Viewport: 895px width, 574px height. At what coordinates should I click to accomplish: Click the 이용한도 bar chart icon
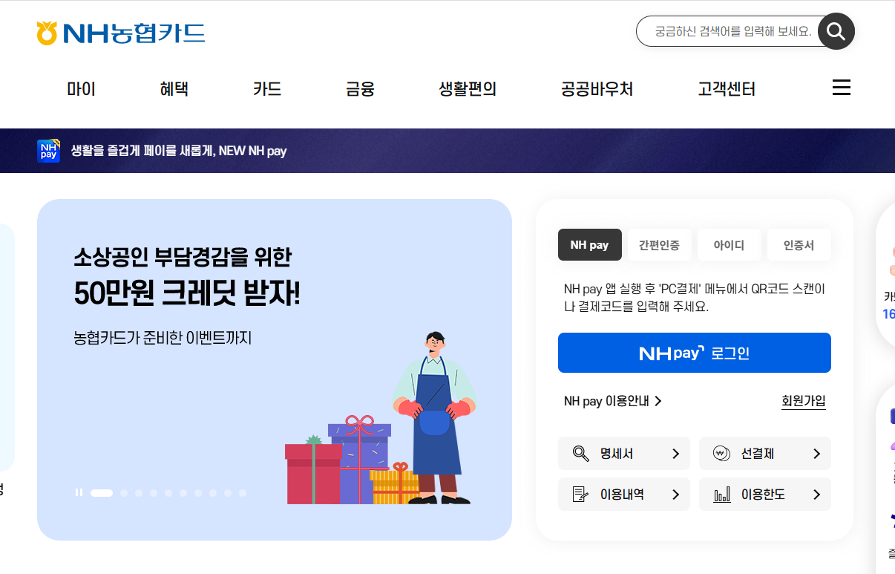click(721, 495)
